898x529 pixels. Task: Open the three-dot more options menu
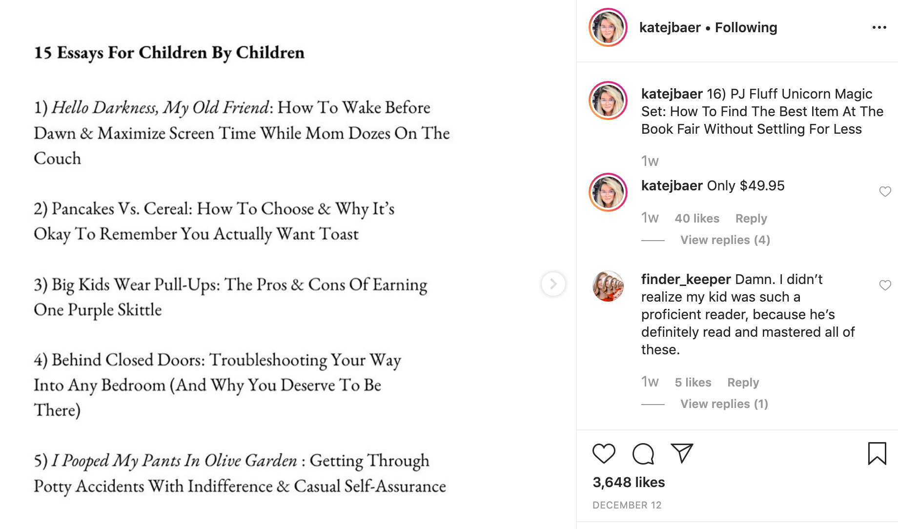click(879, 27)
